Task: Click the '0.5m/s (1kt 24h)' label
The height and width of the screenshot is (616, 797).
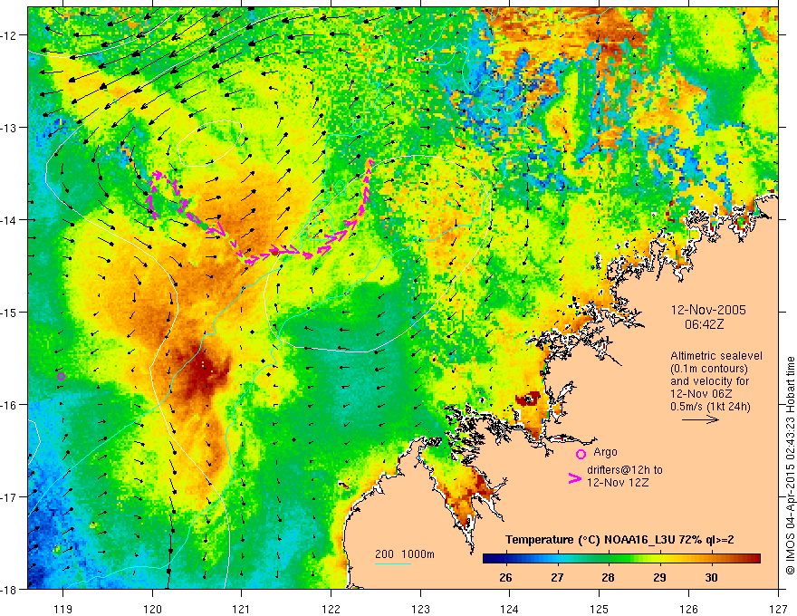Action: click(710, 406)
